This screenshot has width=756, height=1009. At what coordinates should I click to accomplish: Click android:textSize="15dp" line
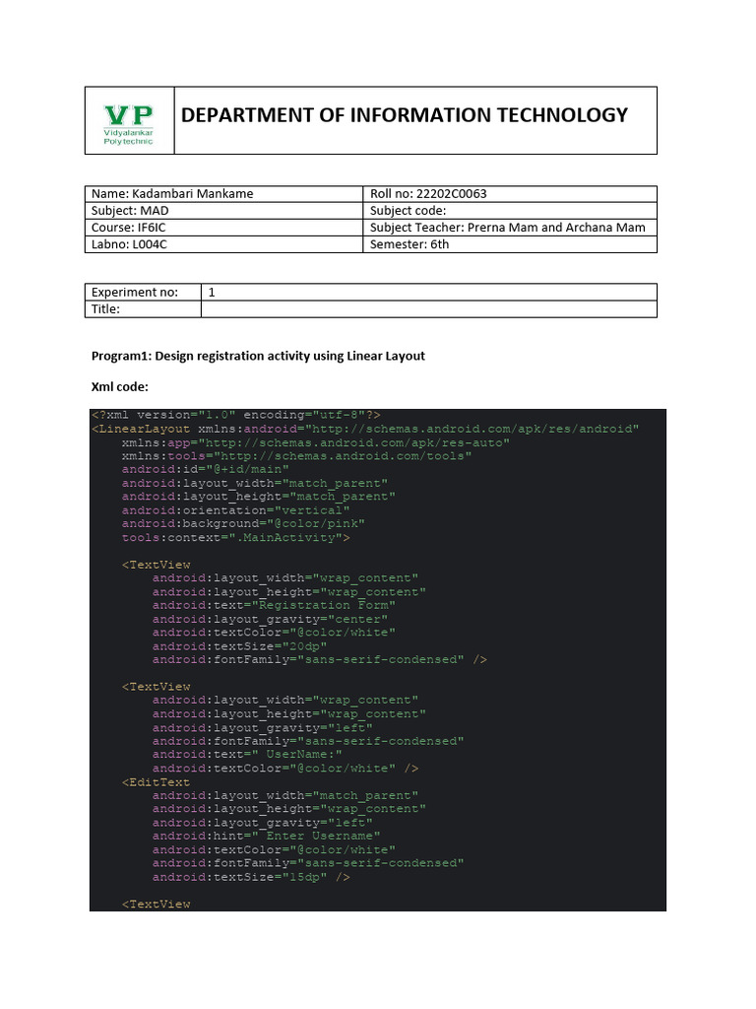(251, 876)
